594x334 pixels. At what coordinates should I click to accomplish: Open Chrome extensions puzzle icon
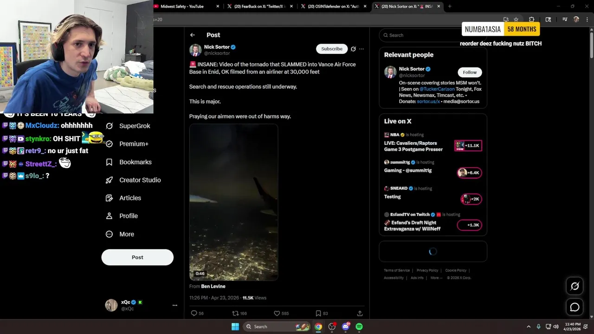tap(532, 19)
